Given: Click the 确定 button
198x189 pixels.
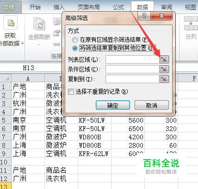Looking at the screenshot, I should click(x=113, y=105).
